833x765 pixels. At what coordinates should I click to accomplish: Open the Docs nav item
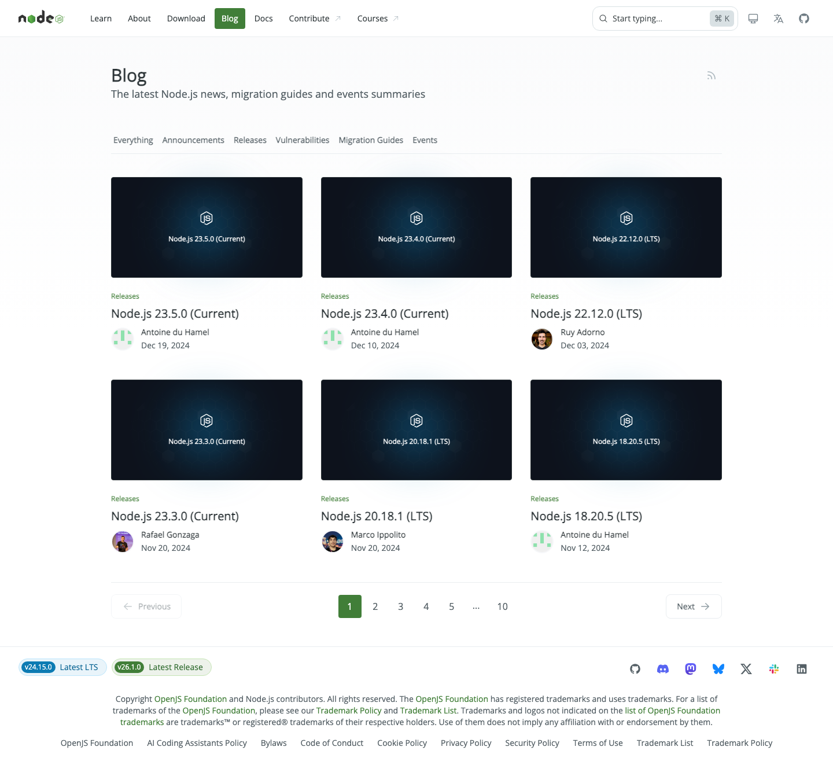point(263,19)
